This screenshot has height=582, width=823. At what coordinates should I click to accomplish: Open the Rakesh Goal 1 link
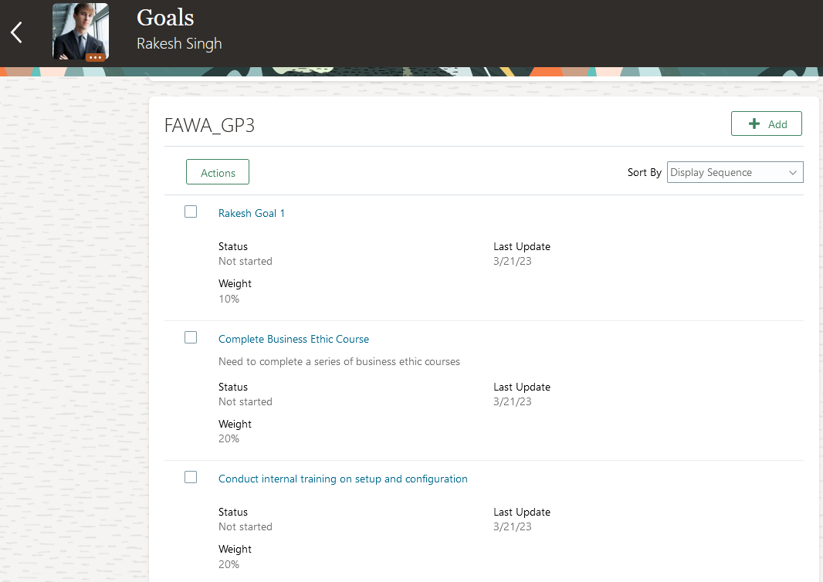pyautogui.click(x=252, y=213)
